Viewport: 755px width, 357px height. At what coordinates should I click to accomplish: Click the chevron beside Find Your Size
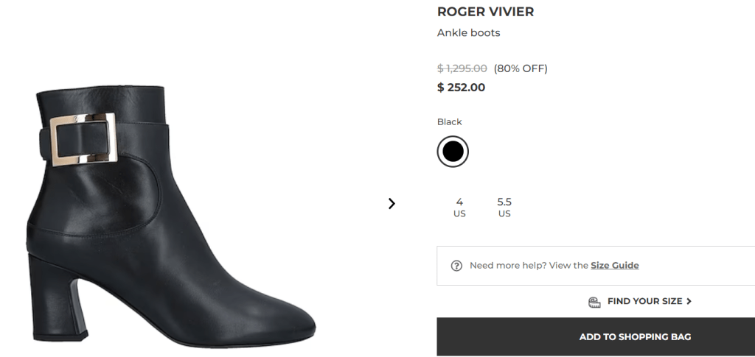coord(689,301)
